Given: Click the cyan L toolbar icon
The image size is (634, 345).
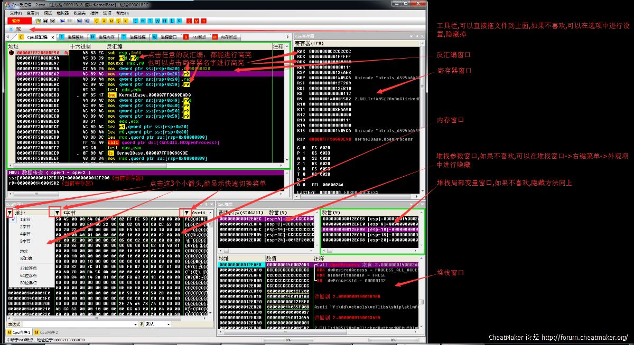Looking at the screenshot, I should [x=172, y=21].
